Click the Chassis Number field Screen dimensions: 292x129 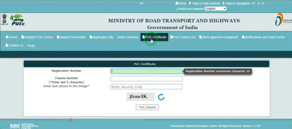click(x=146, y=78)
